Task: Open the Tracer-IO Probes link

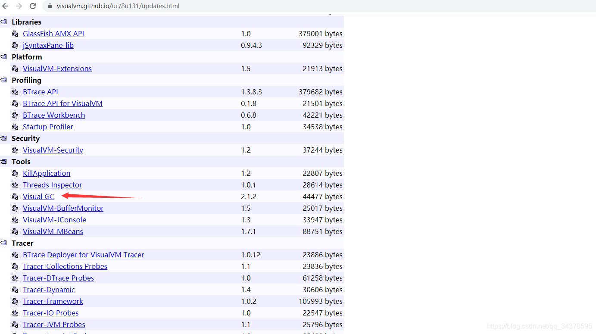Action: pos(51,313)
